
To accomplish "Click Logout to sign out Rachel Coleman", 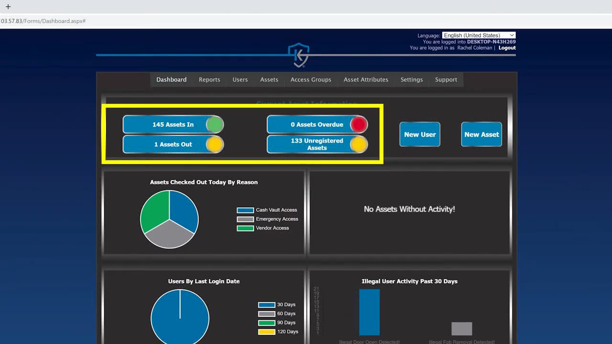I will click(x=506, y=47).
